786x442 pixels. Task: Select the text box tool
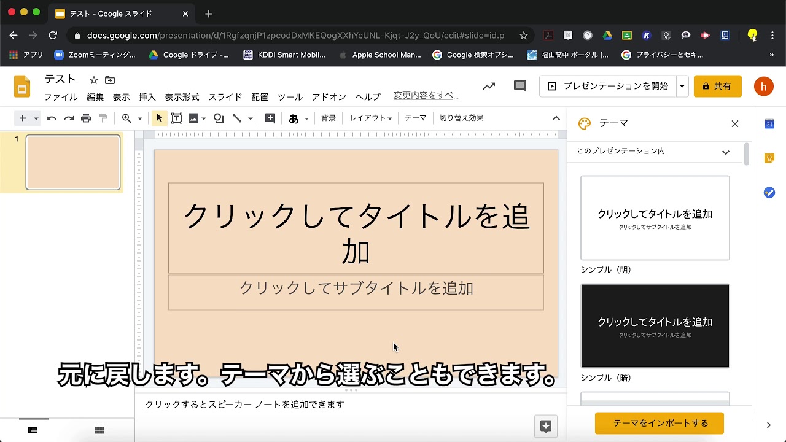pos(177,118)
